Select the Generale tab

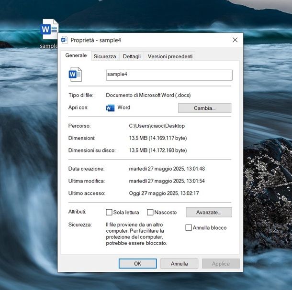coord(76,55)
